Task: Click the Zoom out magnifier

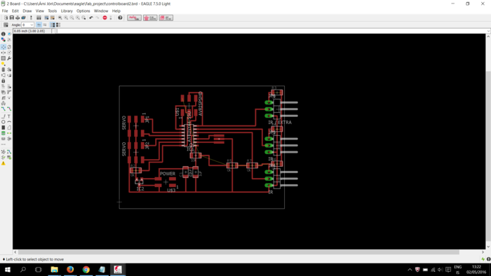Action: tap(72, 18)
